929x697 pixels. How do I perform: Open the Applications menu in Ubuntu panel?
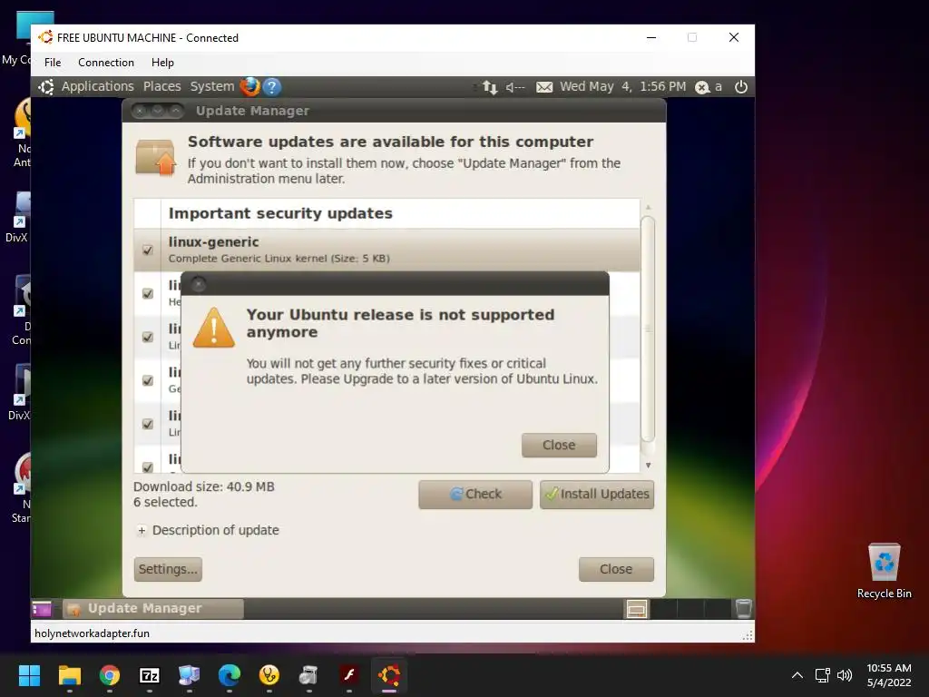98,86
